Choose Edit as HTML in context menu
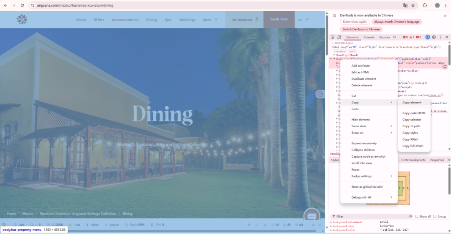The image size is (451, 234). click(369, 72)
